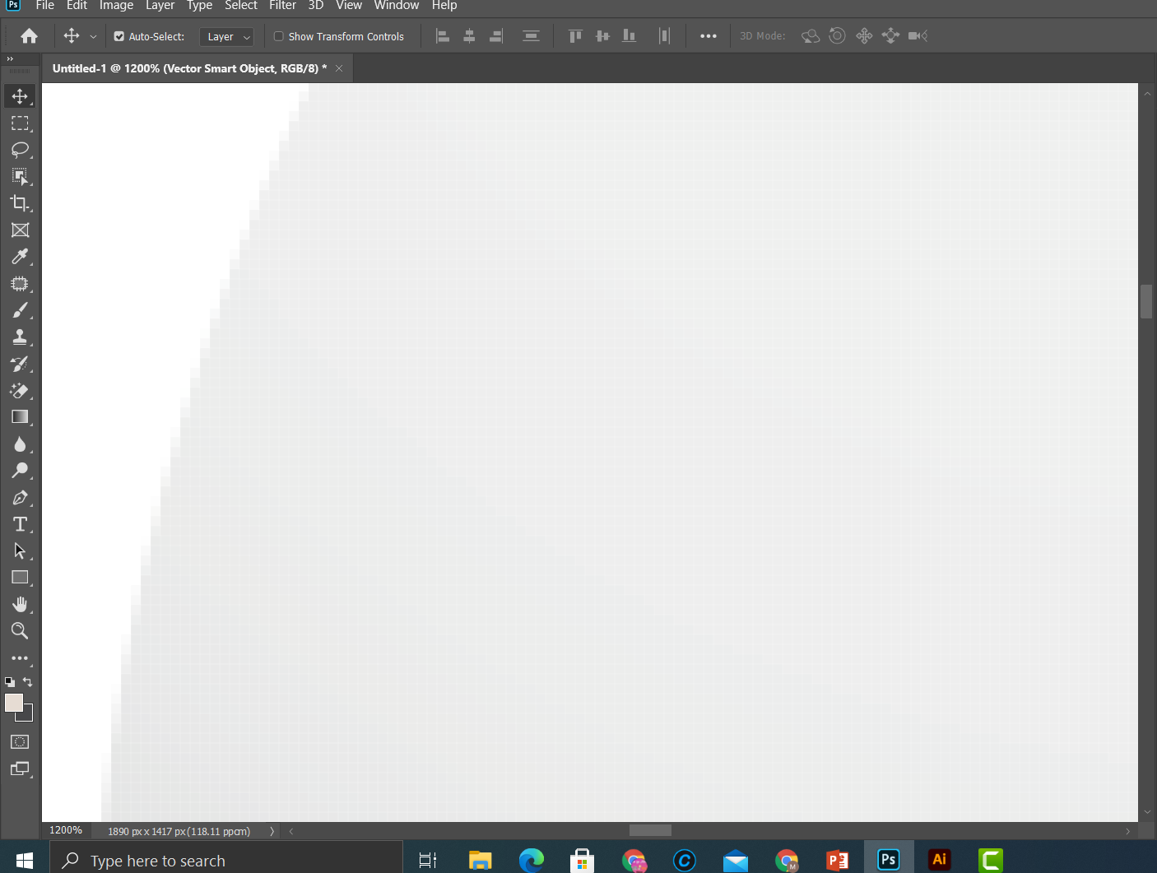Screen dimensions: 1157x873
Task: Open the Edit Toolbar three-dot menu
Action: [20, 658]
